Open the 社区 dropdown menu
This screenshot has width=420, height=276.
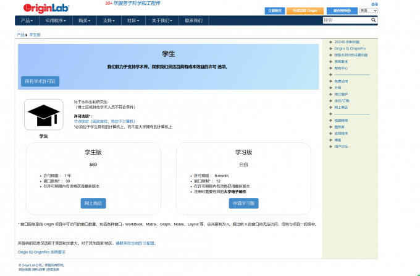pyautogui.click(x=133, y=20)
